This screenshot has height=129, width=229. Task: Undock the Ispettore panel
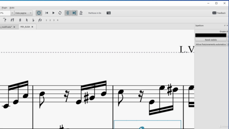(225, 25)
